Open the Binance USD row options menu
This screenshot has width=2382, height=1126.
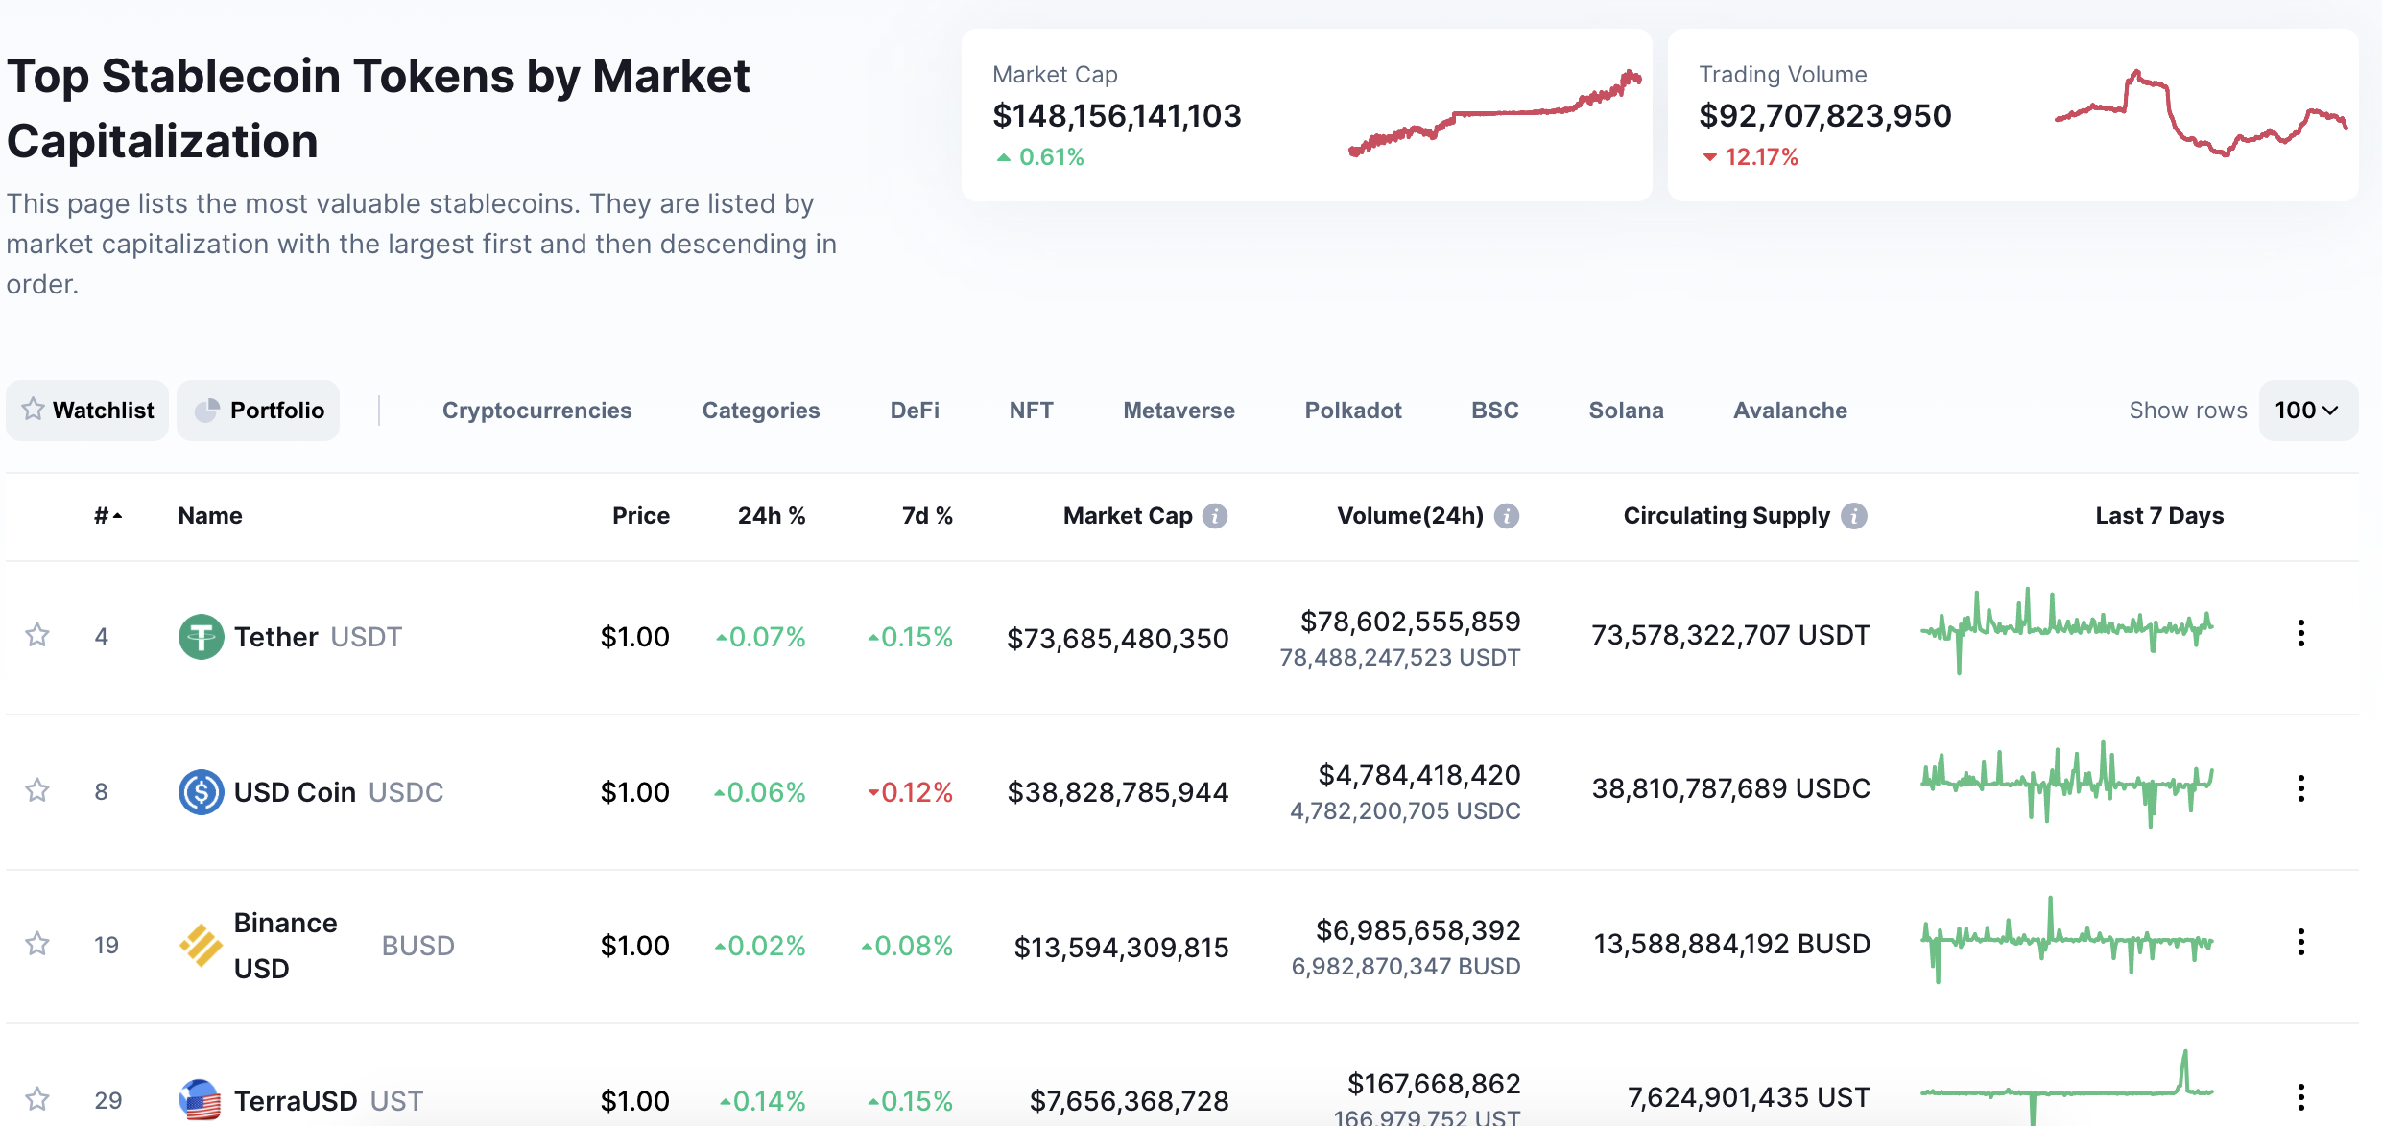click(2301, 942)
